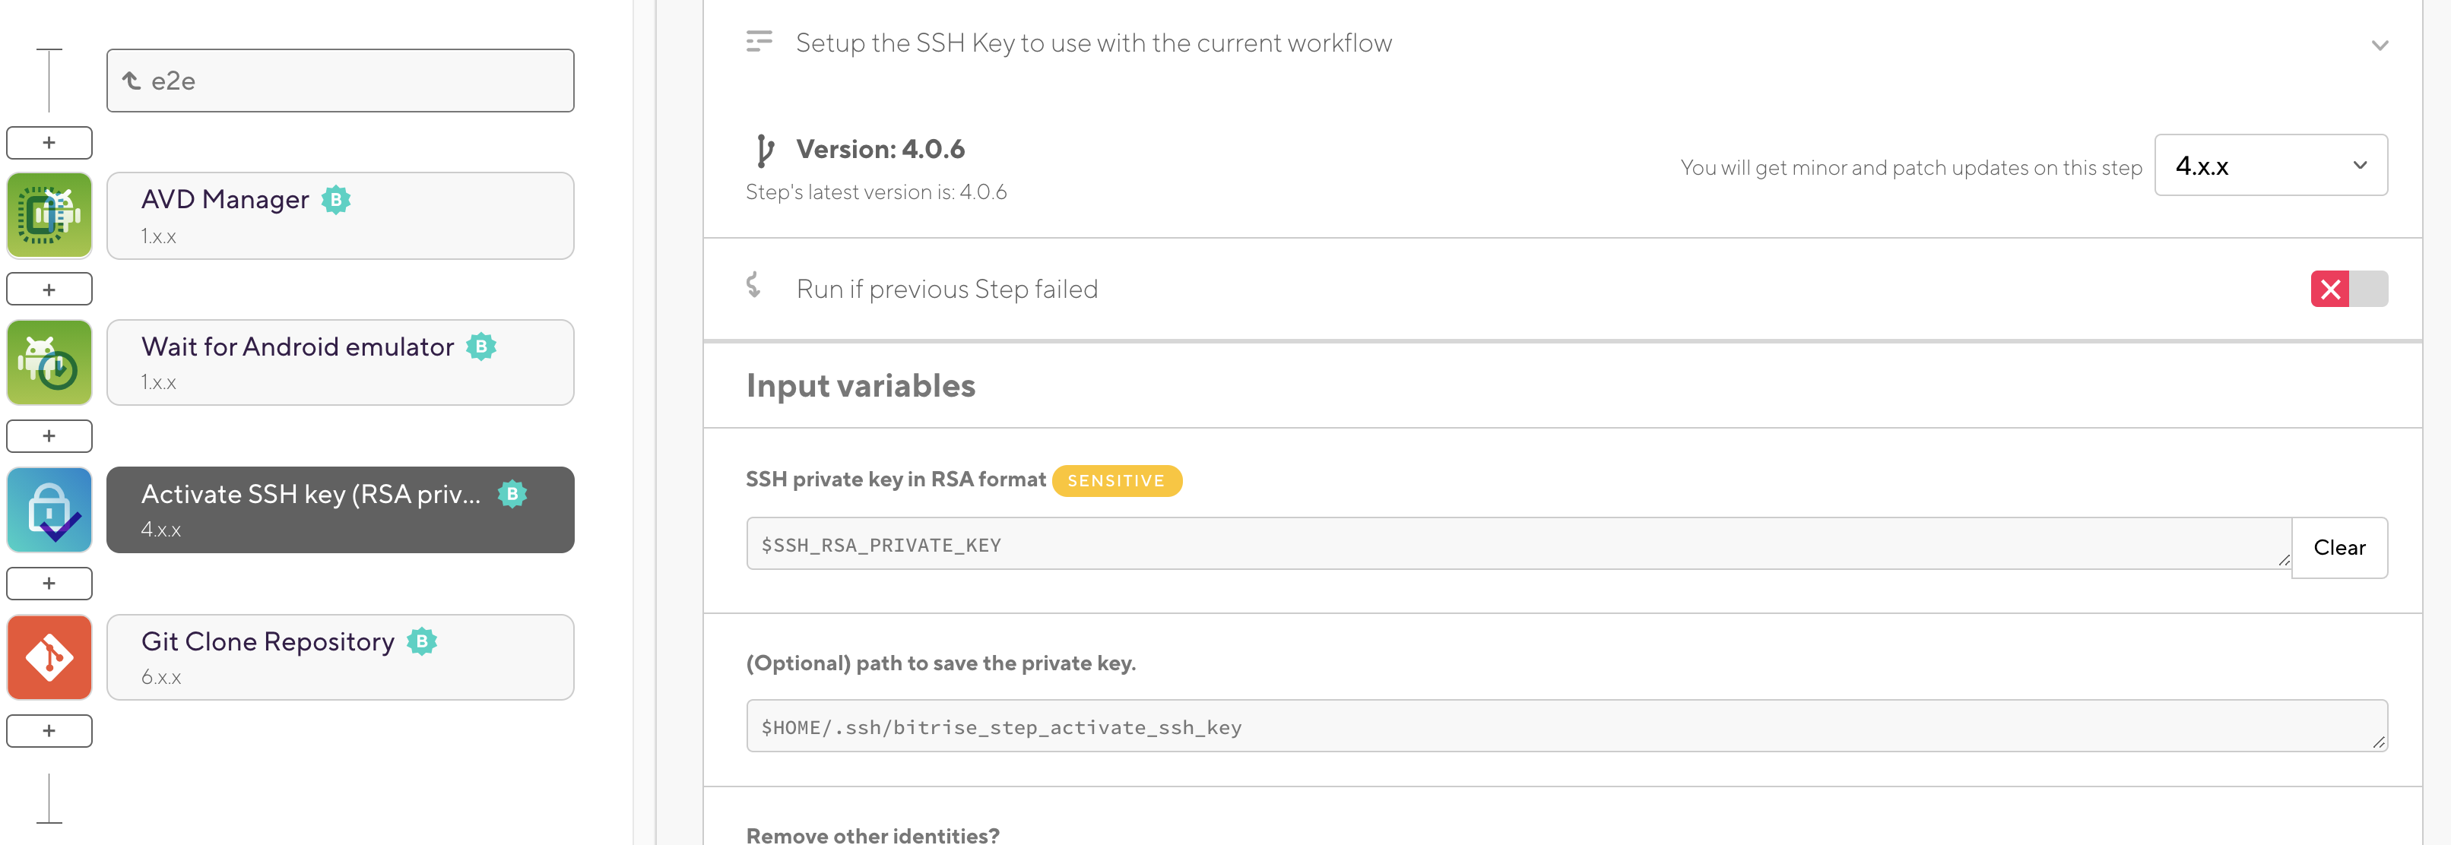2451x845 pixels.
Task: Click the version branch icon
Action: click(x=763, y=150)
